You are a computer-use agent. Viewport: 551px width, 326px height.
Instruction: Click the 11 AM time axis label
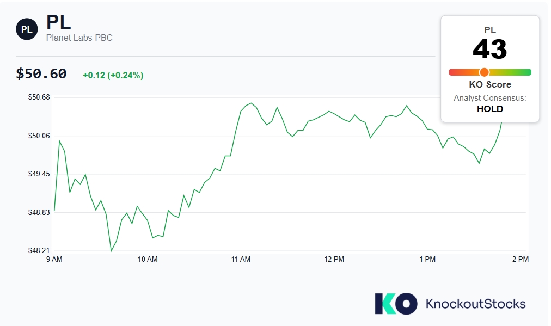pos(241,259)
